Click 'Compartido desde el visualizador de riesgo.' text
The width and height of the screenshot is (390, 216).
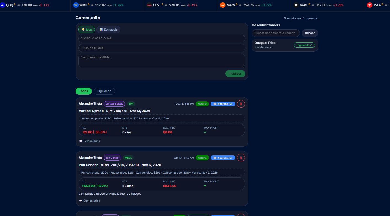coord(110,194)
